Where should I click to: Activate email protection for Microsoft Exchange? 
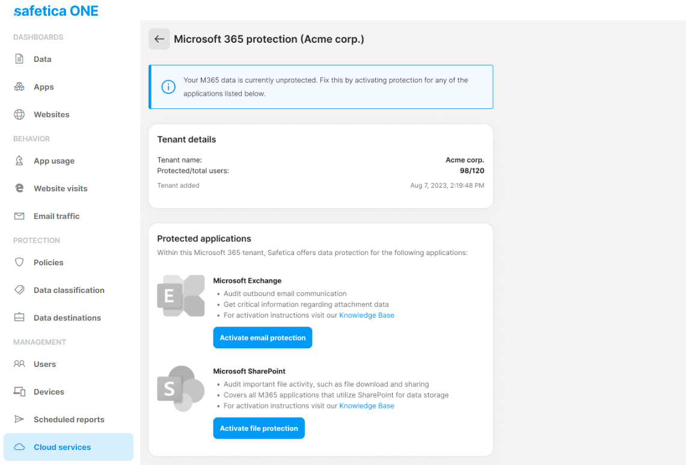pos(262,337)
